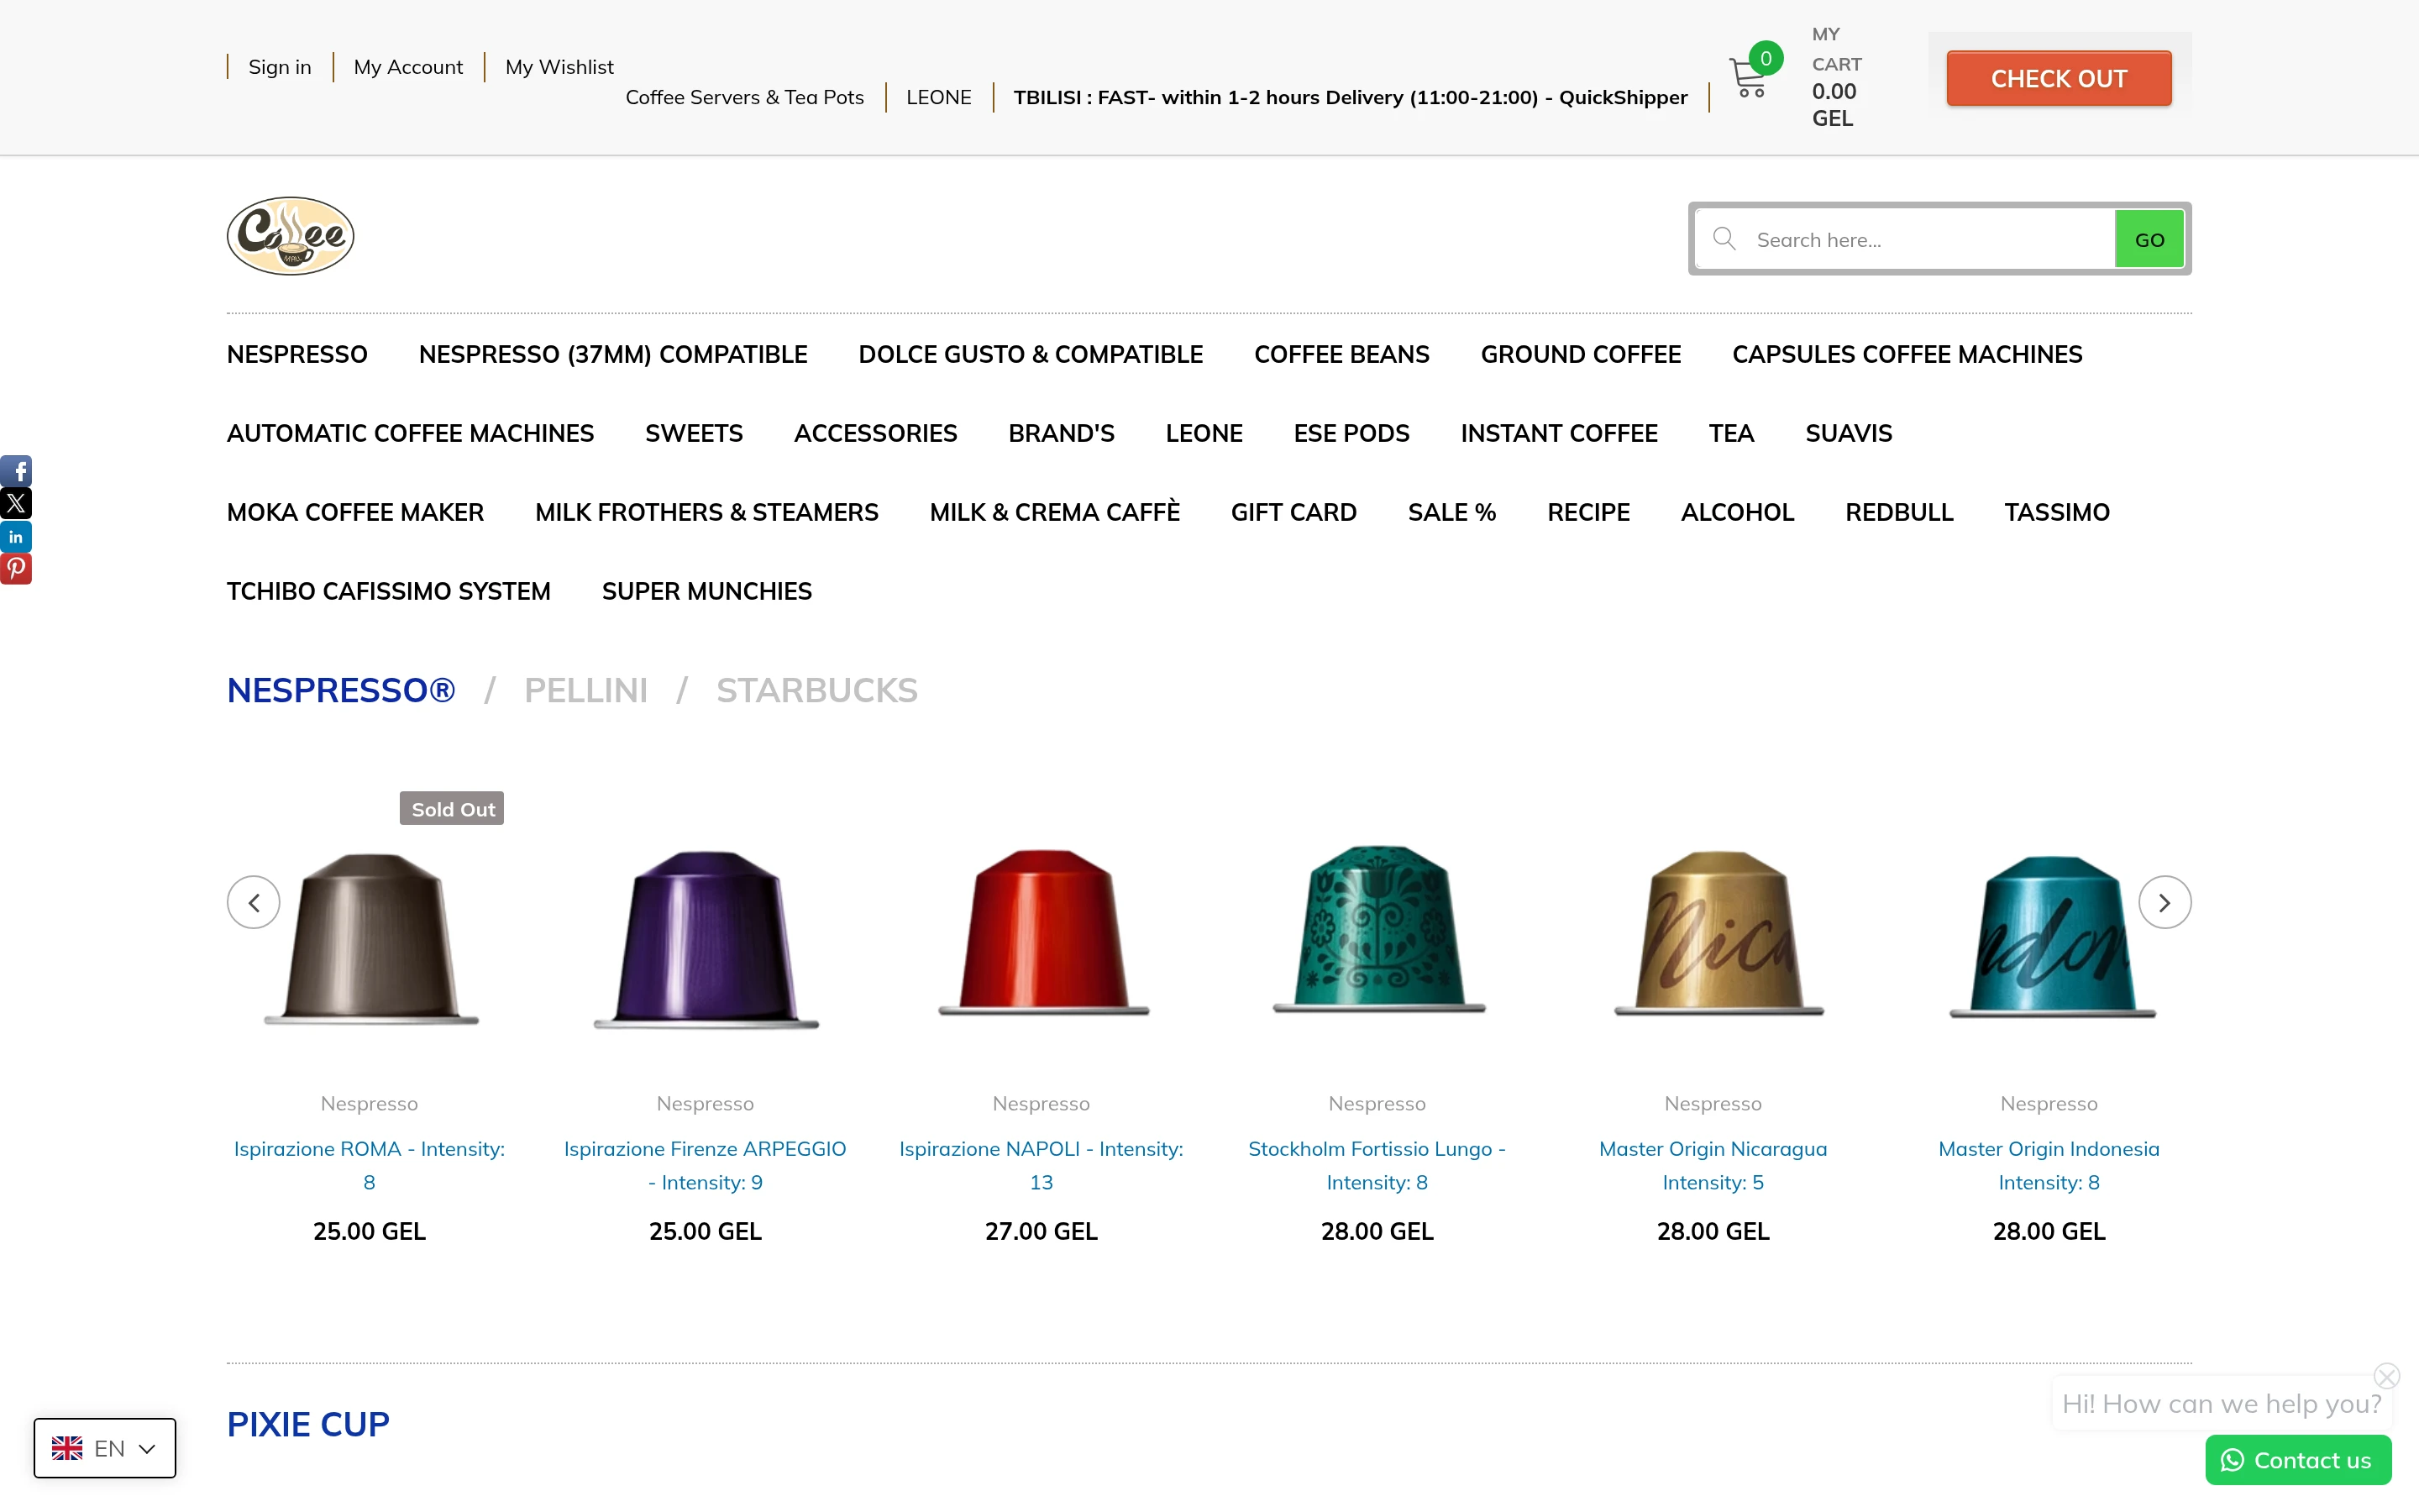Screen dimensions: 2419x1512
Task: Open the shopping cart icon
Action: click(x=1747, y=78)
